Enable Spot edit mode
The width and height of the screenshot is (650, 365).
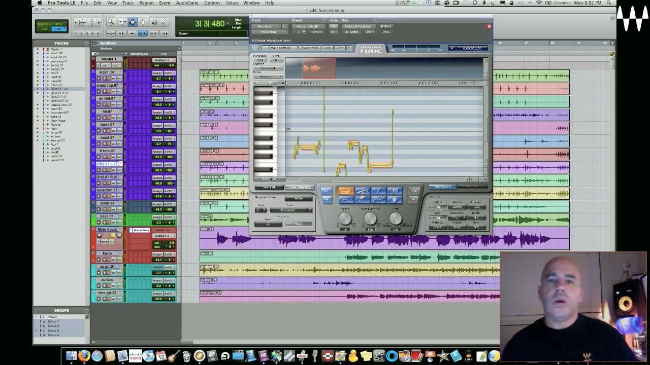pos(59,24)
